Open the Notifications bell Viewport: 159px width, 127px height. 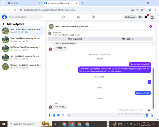tap(146, 17)
